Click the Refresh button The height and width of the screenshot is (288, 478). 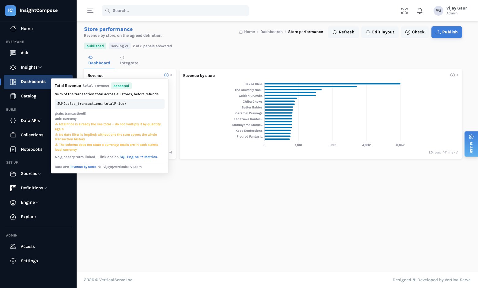coord(343,32)
